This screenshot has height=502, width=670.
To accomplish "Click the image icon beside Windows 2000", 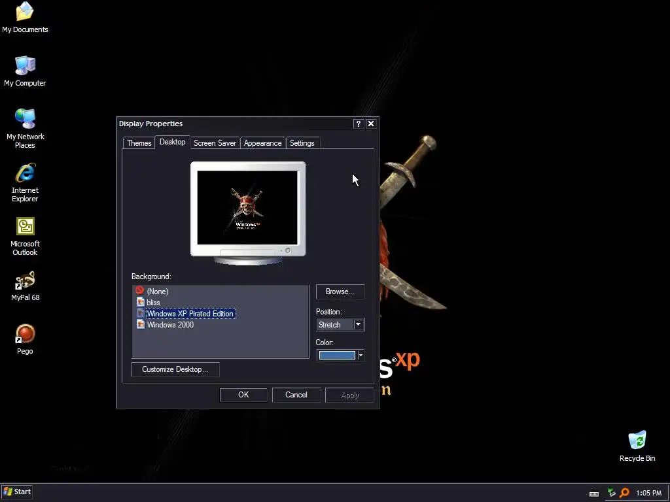I will pos(141,324).
